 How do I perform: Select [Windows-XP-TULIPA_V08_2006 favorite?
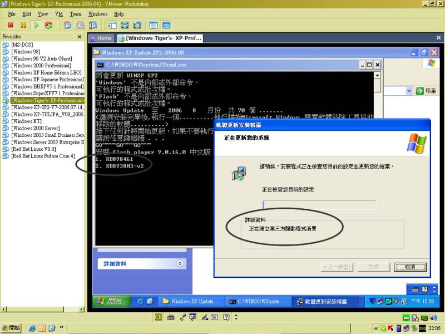[x=43, y=115]
